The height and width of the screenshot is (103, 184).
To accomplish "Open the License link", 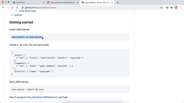I will 18,15.
